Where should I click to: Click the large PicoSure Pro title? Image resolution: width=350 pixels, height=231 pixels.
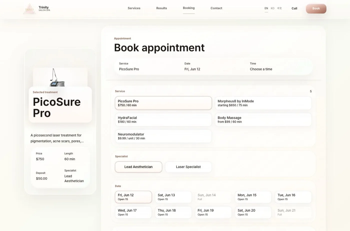coord(57,107)
